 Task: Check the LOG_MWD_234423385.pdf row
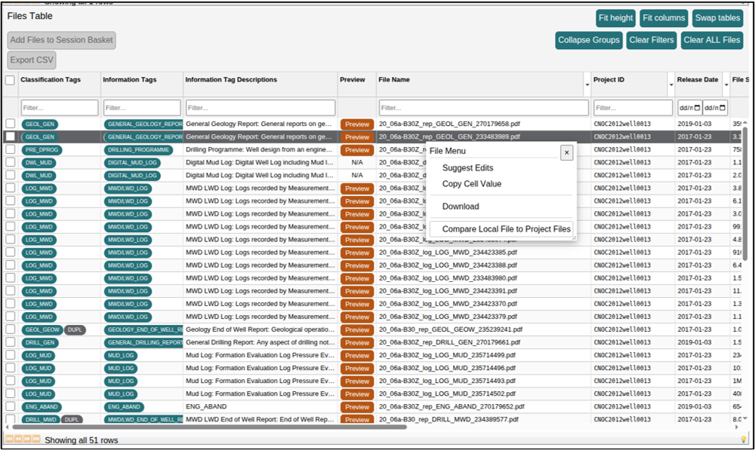point(10,252)
